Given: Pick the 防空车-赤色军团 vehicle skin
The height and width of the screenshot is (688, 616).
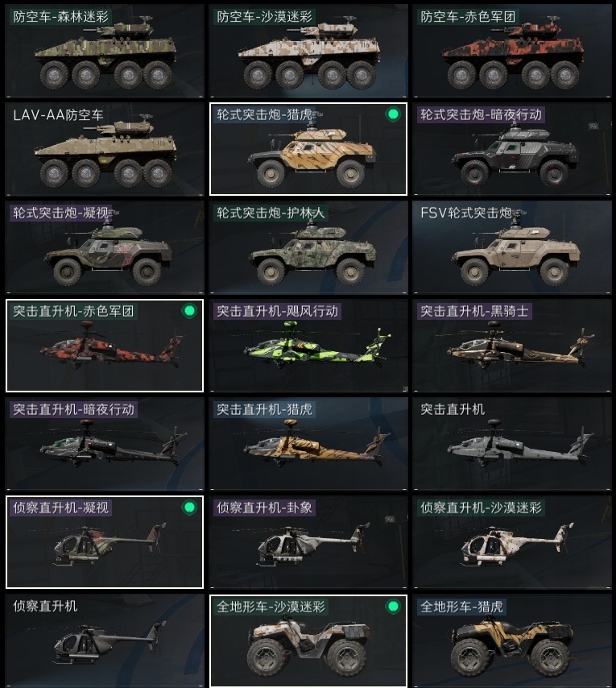Looking at the screenshot, I should tap(512, 51).
